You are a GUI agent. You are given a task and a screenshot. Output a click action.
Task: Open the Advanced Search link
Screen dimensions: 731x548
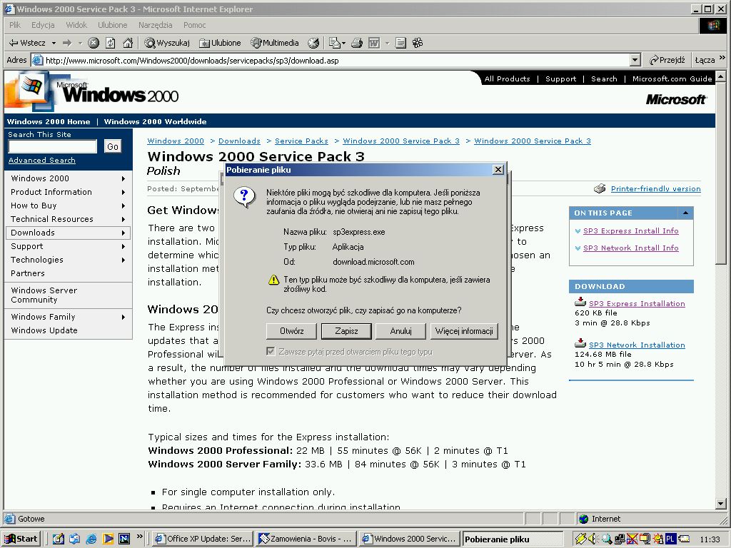click(42, 161)
